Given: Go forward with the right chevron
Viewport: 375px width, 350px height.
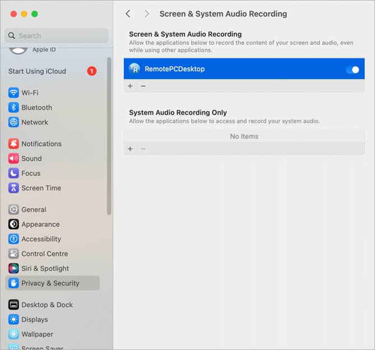Looking at the screenshot, I should [x=147, y=13].
